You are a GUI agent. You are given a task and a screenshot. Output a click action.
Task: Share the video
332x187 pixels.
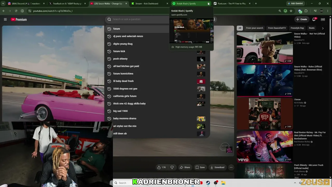(x=185, y=168)
